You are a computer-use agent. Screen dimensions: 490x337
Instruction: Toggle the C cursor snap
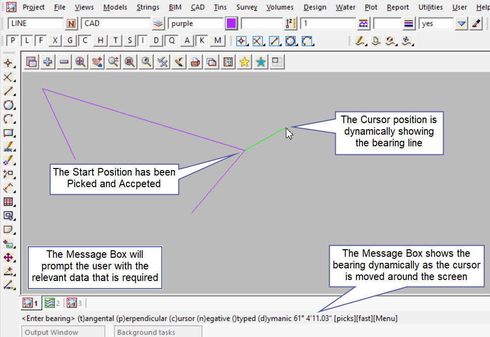coord(85,40)
